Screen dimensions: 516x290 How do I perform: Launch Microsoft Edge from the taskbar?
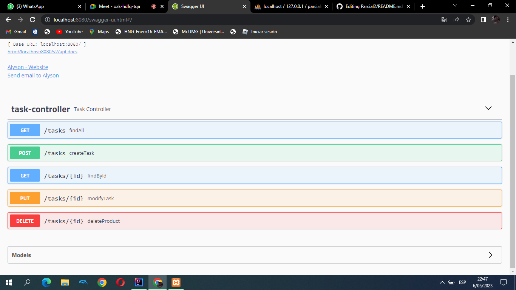coord(46,282)
